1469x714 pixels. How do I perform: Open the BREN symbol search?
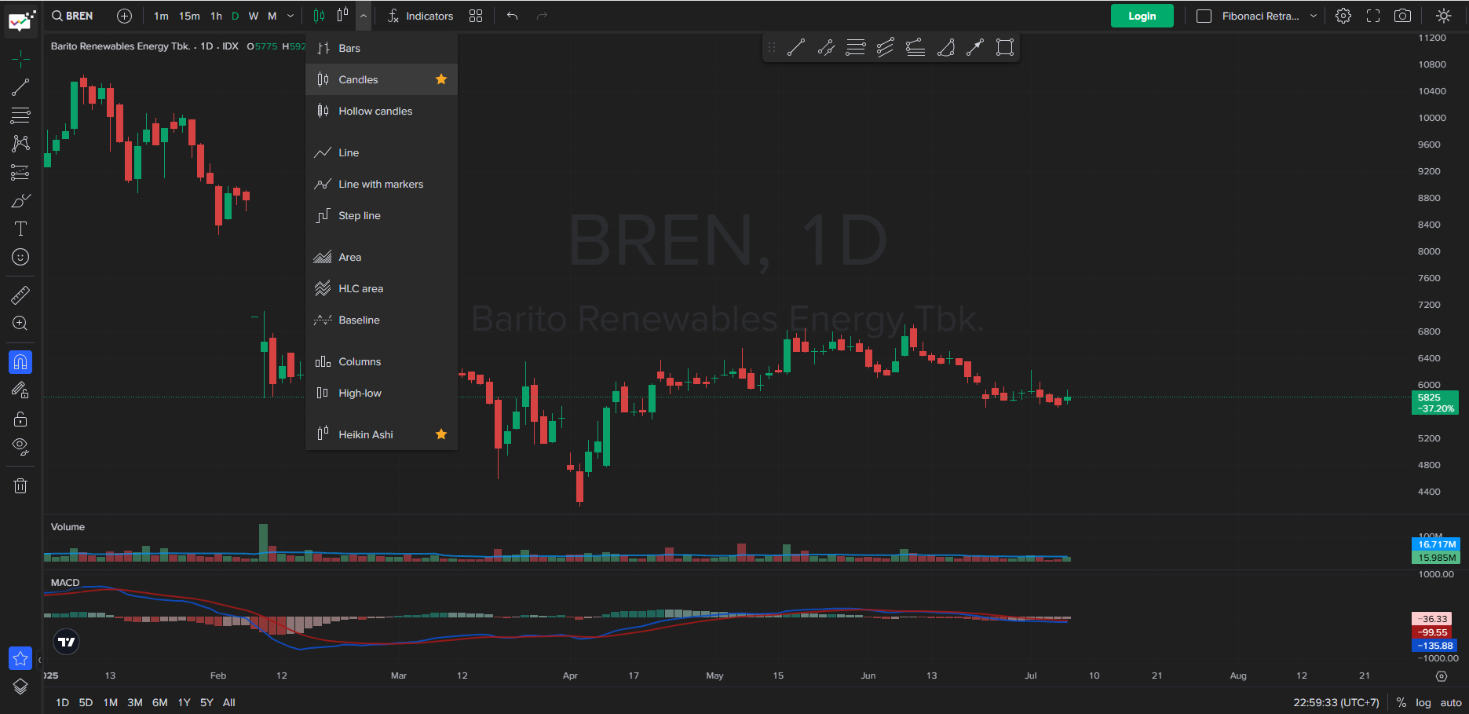(72, 16)
